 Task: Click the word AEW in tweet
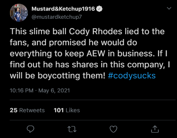point(96,54)
